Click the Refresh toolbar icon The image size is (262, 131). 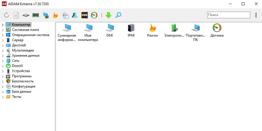(7, 15)
